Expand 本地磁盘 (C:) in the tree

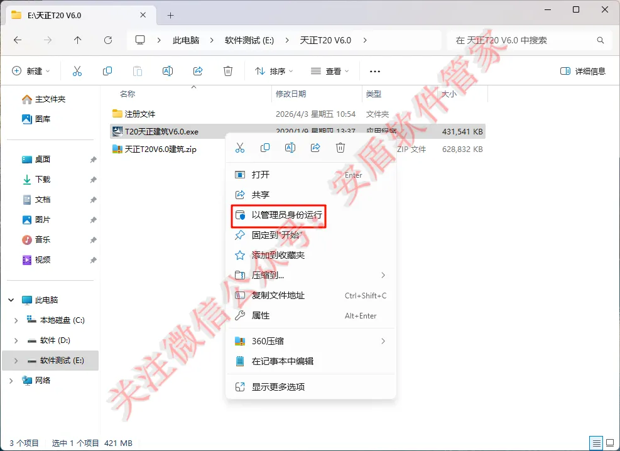pyautogui.click(x=16, y=320)
